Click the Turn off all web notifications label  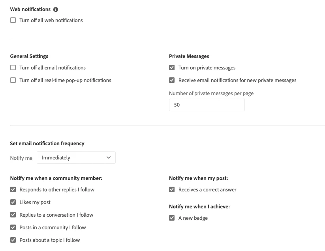coord(51,21)
